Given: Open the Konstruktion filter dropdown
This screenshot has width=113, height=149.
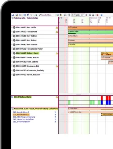Looking at the screenshot, I should pyautogui.click(x=54, y=15).
